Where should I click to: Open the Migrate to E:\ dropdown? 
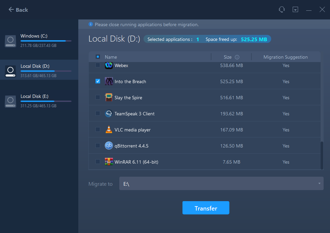(x=221, y=183)
